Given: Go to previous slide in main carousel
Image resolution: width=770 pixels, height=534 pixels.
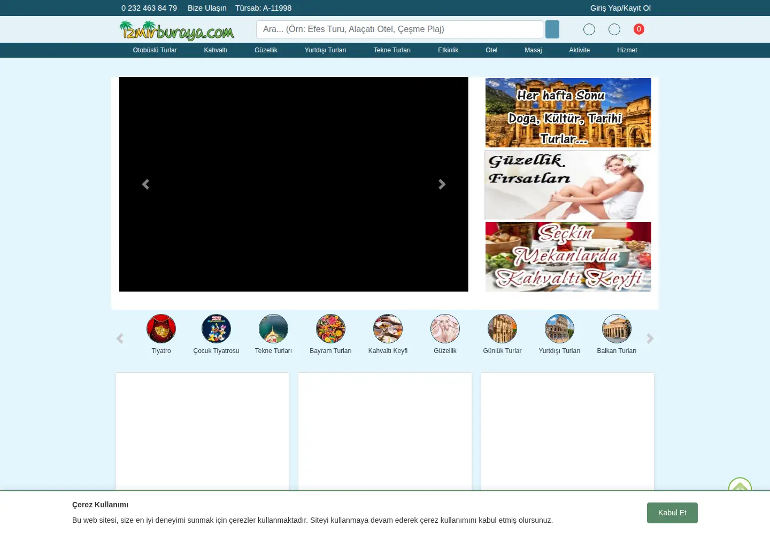Looking at the screenshot, I should click(x=145, y=184).
